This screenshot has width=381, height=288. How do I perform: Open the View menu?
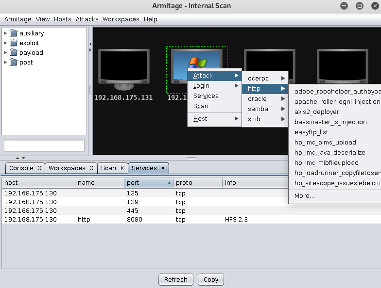[43, 19]
